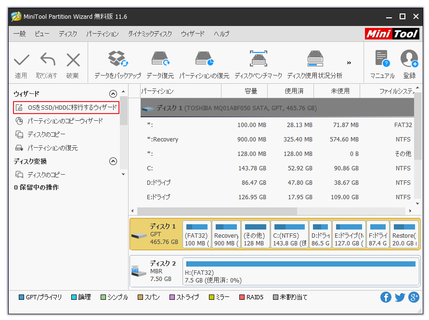
Task: Select the (その他) 128 MB partition block
Action: (256, 234)
